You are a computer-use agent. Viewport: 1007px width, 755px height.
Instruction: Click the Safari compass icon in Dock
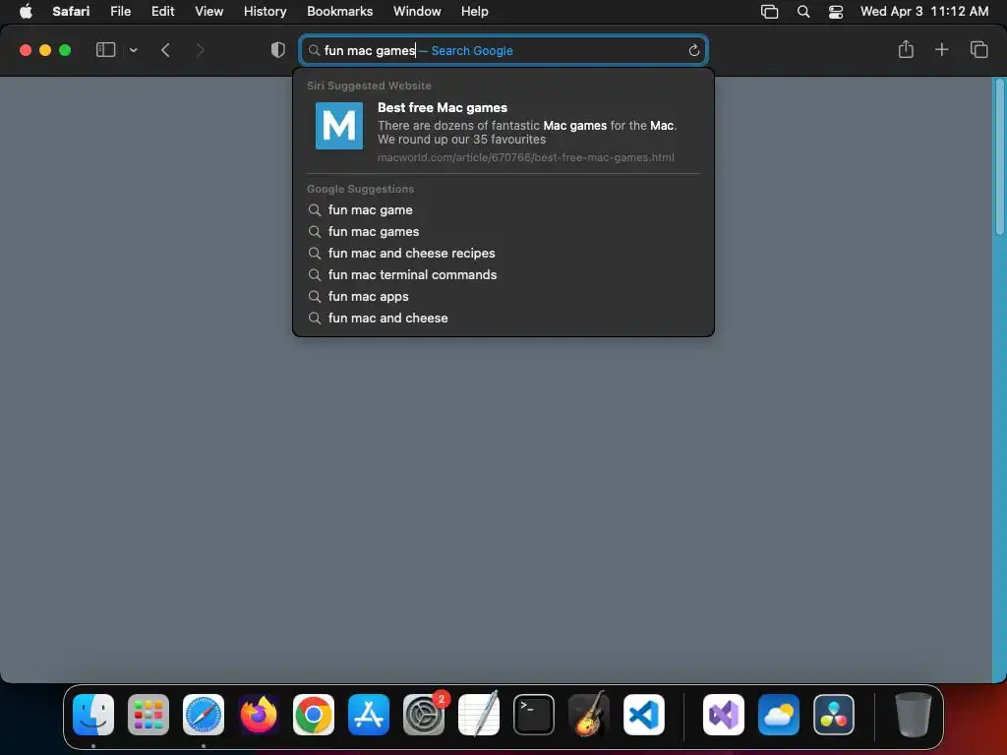point(204,715)
